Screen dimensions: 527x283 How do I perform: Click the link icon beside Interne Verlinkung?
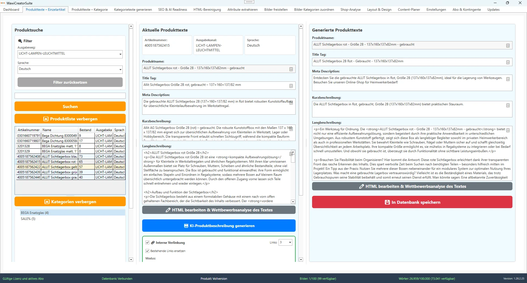click(x=153, y=242)
